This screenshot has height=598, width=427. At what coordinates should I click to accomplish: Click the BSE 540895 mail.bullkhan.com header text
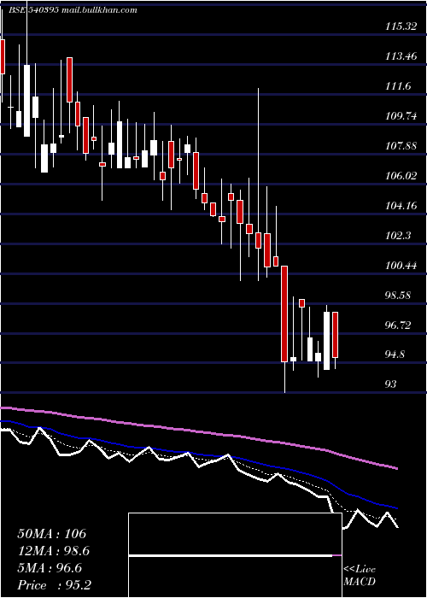(73, 10)
